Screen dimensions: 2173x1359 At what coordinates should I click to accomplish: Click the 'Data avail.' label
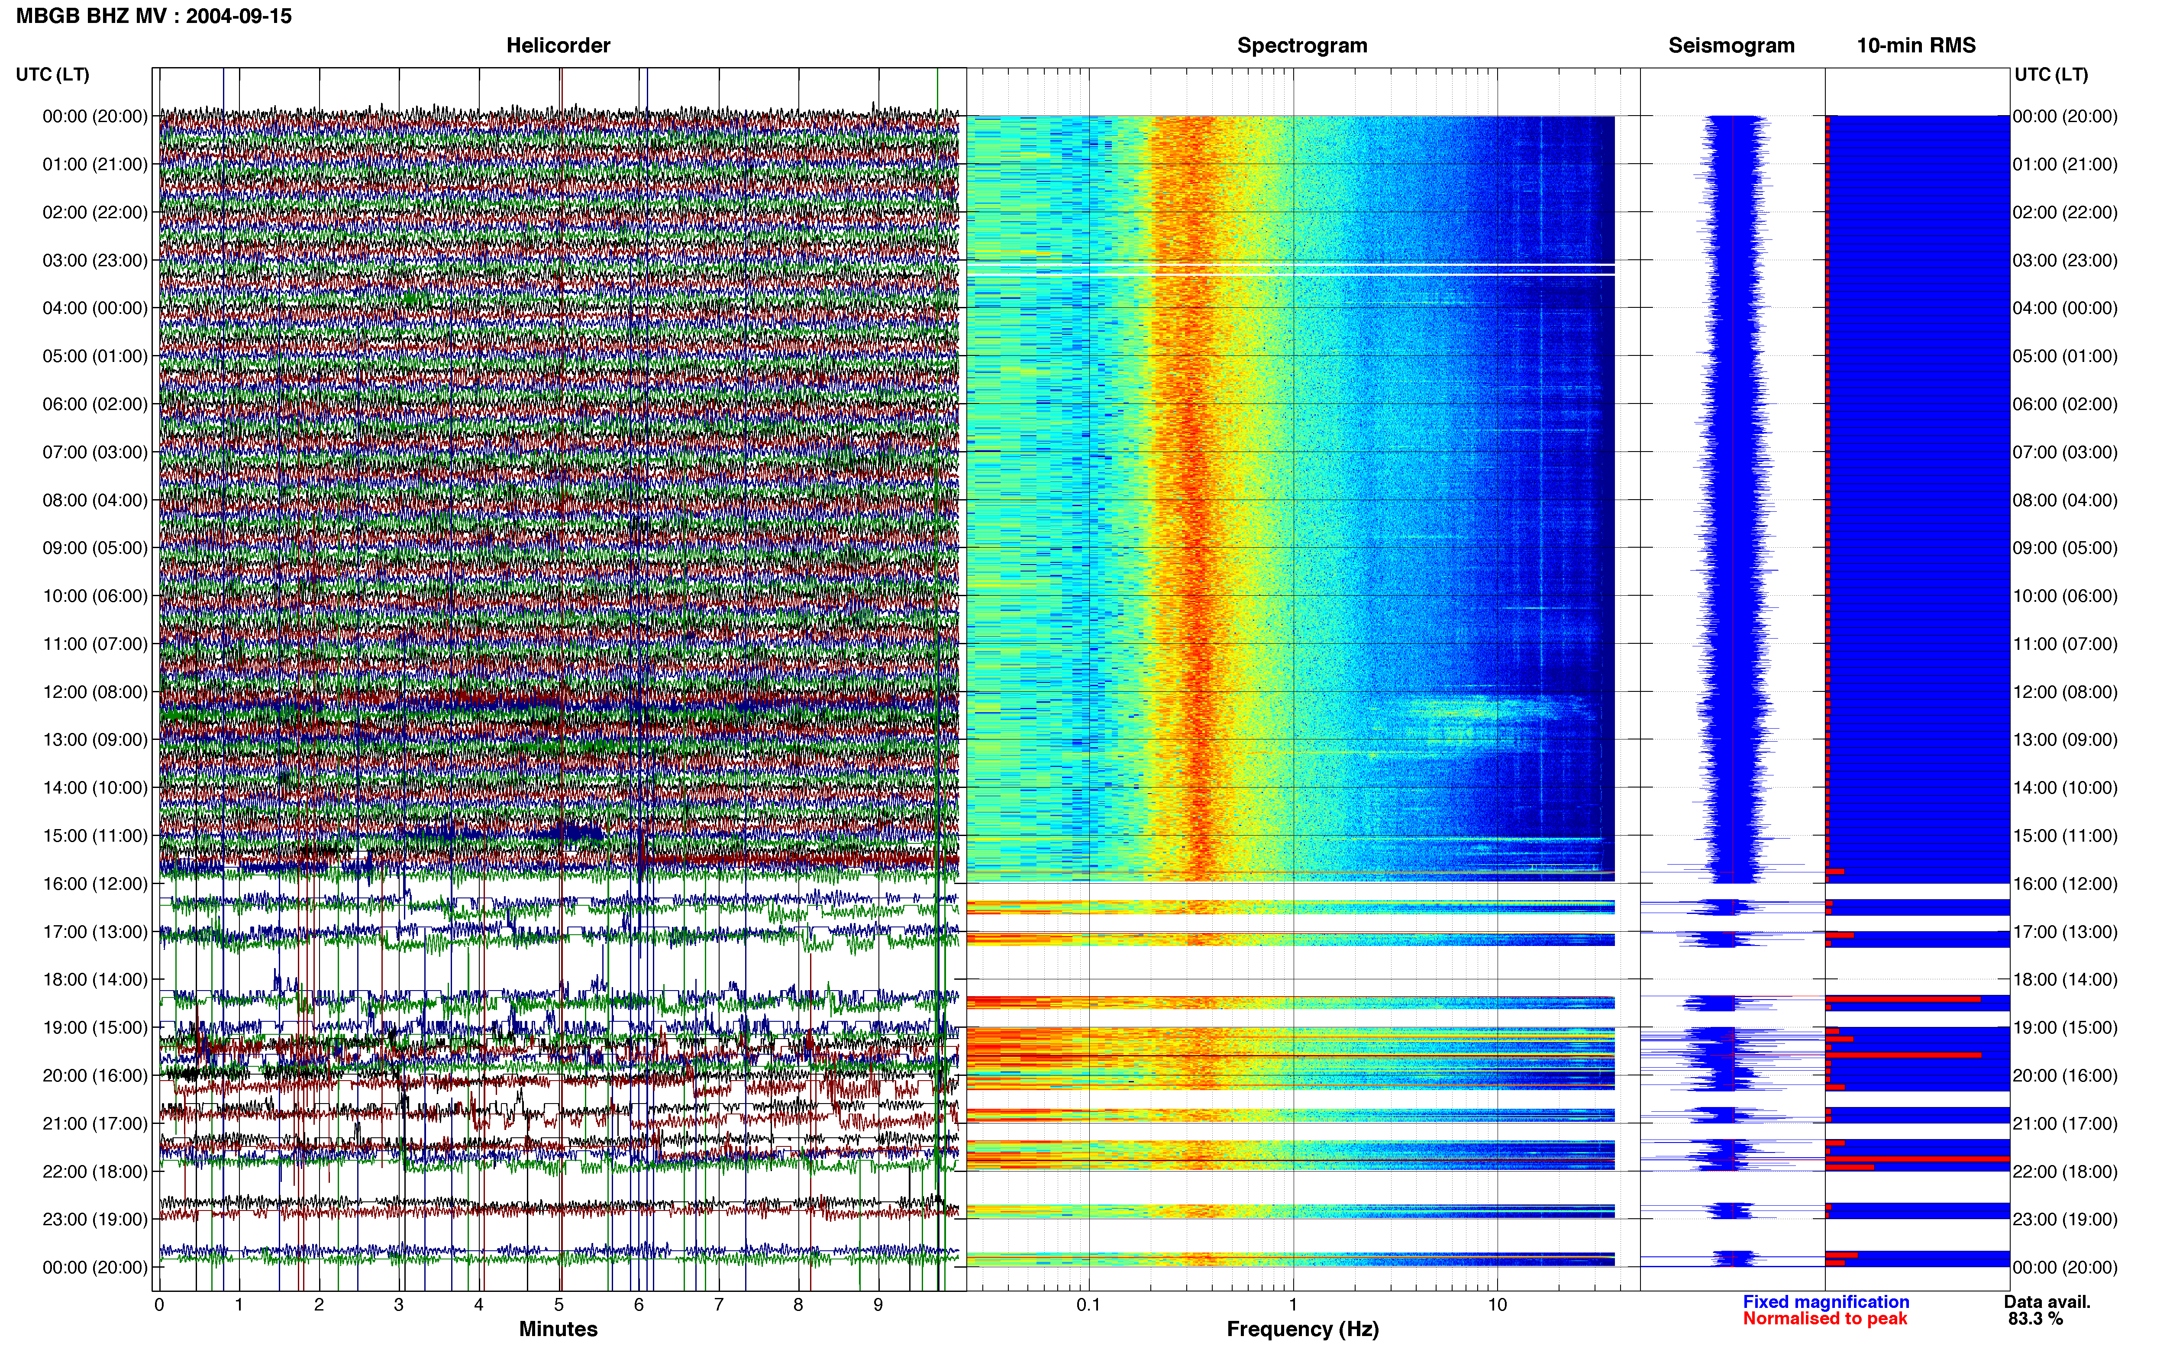(x=2047, y=1302)
